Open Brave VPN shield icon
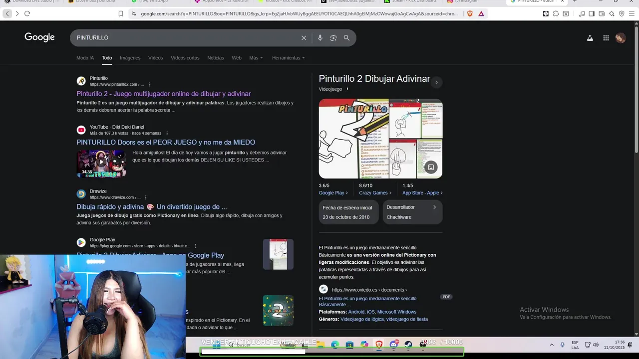Viewport: 639px width, 359px height. click(x=622, y=13)
